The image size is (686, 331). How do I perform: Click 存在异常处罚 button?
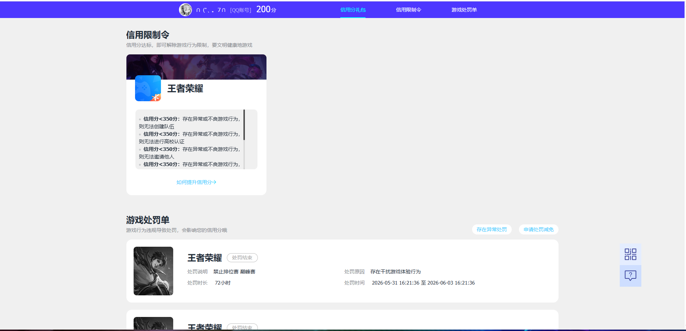pos(492,229)
